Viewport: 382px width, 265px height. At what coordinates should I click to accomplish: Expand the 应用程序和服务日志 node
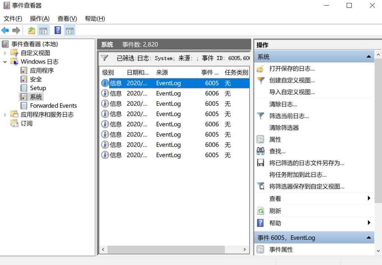[x=5, y=115]
